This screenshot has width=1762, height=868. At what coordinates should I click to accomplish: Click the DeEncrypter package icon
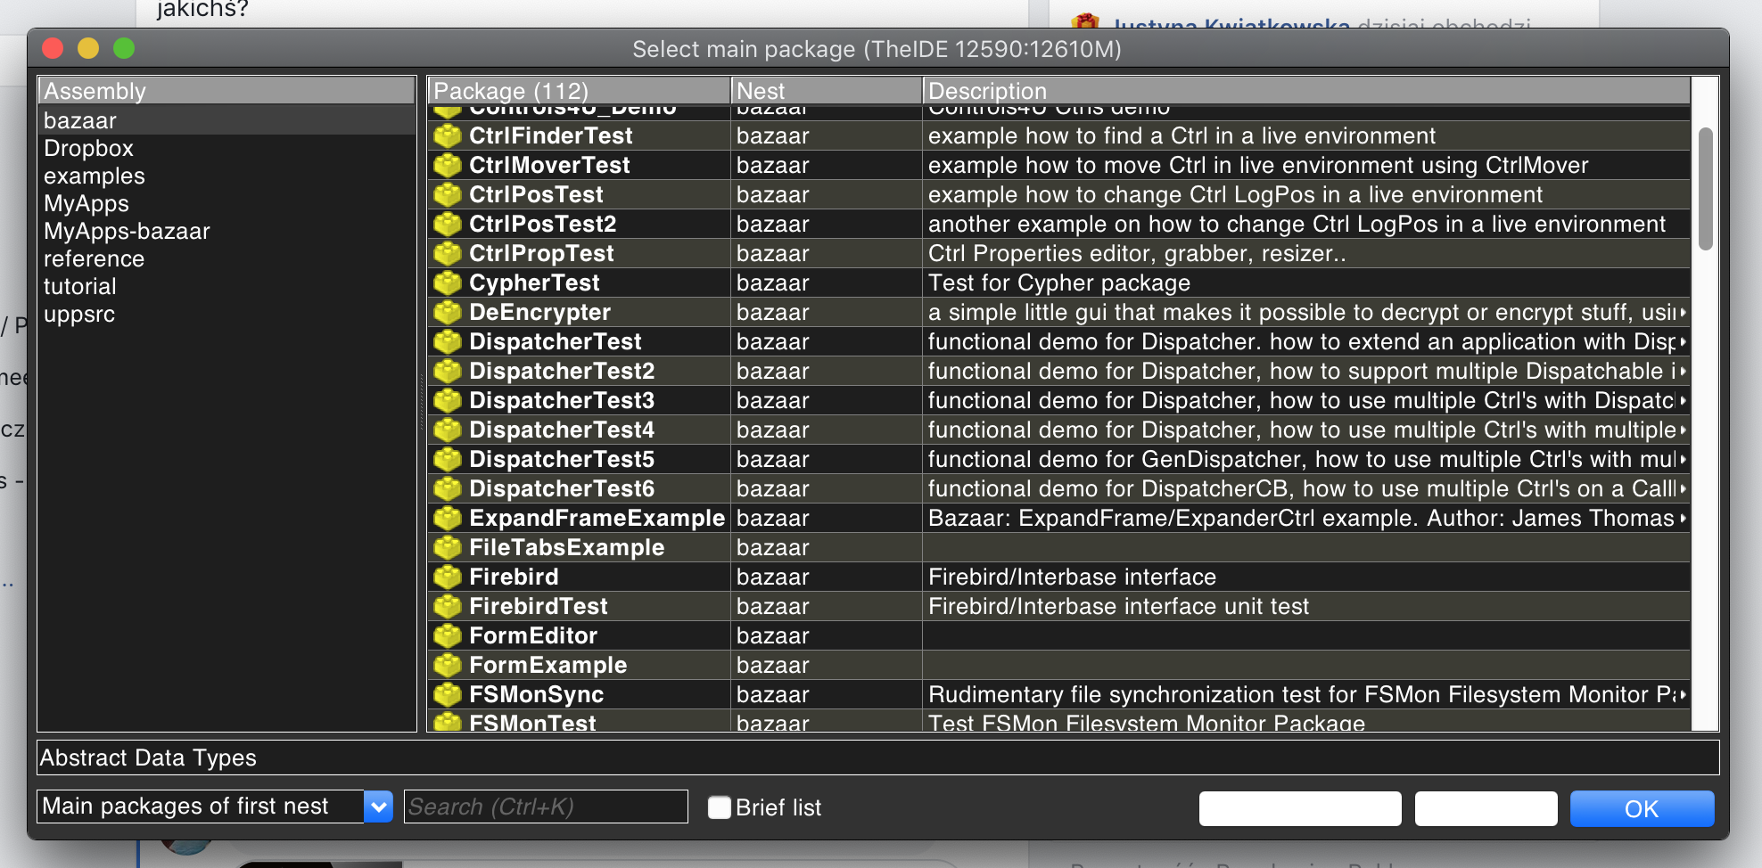click(447, 313)
